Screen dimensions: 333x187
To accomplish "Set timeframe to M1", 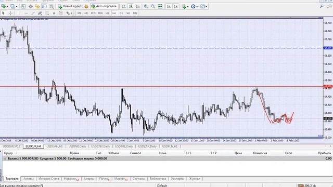I will pyautogui.click(x=79, y=13).
